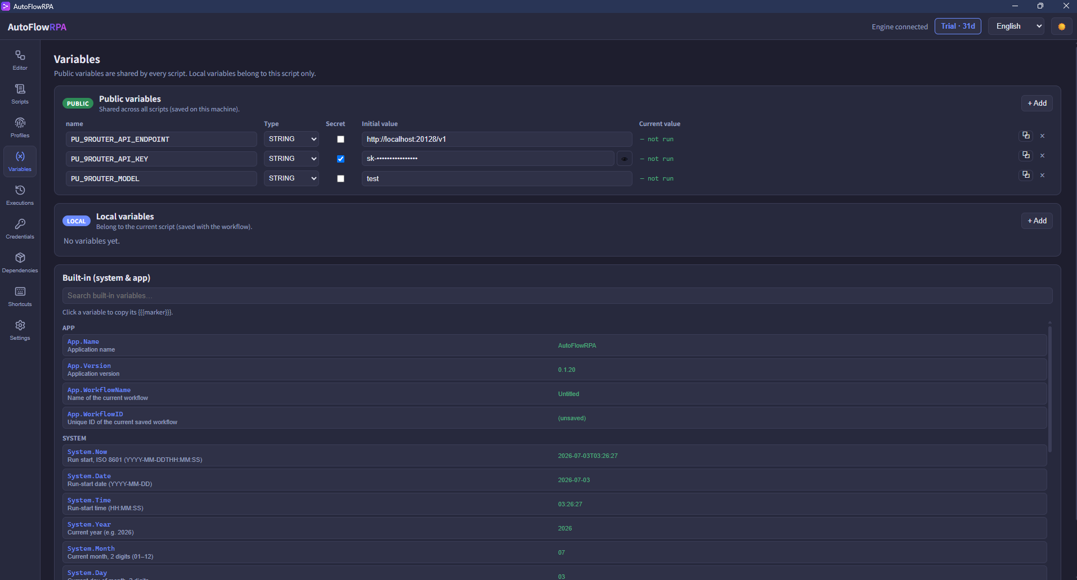Add a new public variable
This screenshot has width=1077, height=580.
(1036, 103)
